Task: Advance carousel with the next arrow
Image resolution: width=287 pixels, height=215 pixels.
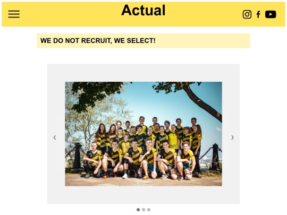Action: pyautogui.click(x=232, y=137)
